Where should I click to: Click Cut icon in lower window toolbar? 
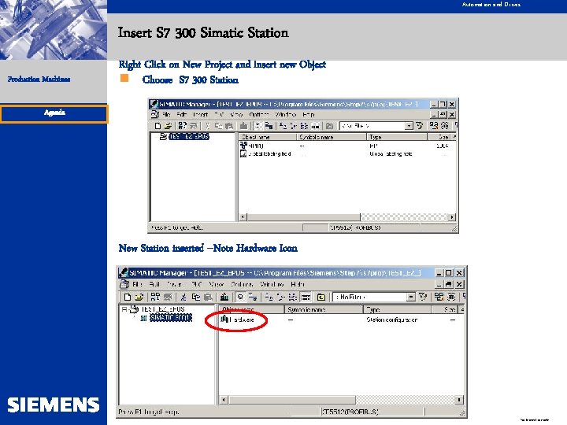[x=183, y=297]
